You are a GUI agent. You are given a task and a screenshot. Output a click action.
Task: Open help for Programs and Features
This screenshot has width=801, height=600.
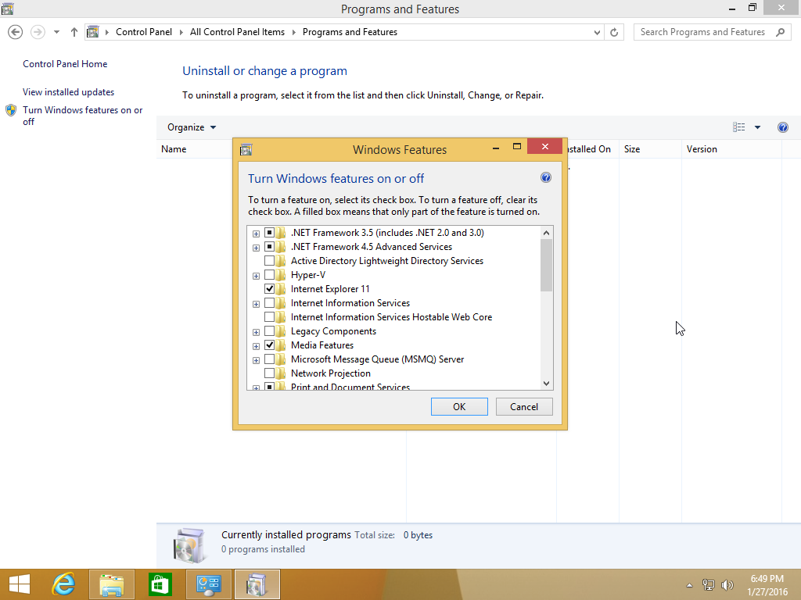coord(782,127)
